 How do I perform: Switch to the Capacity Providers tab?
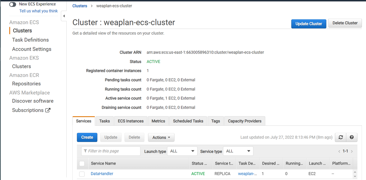tap(245, 121)
